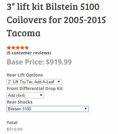Screen dimensions: 118x134
Task: Click the arrow on Add-A-Leaf select box
Action: click(59, 82)
